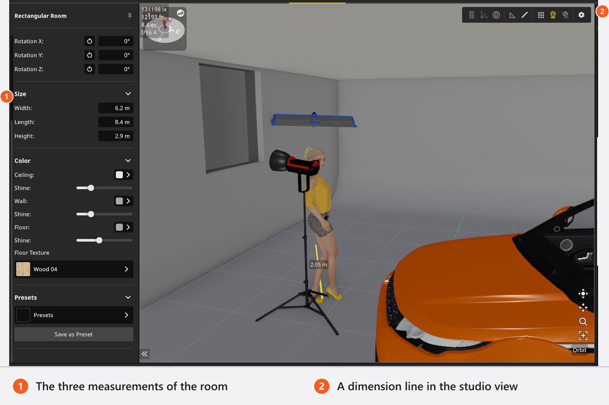Click the frame selection focus icon
The width and height of the screenshot is (609, 405).
(583, 336)
